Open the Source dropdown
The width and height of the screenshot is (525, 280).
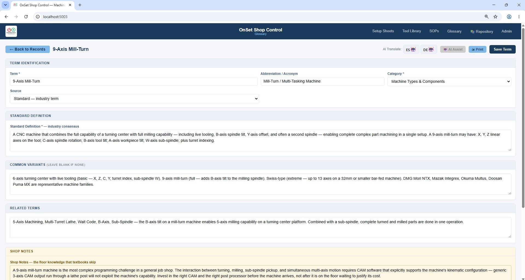(x=134, y=99)
